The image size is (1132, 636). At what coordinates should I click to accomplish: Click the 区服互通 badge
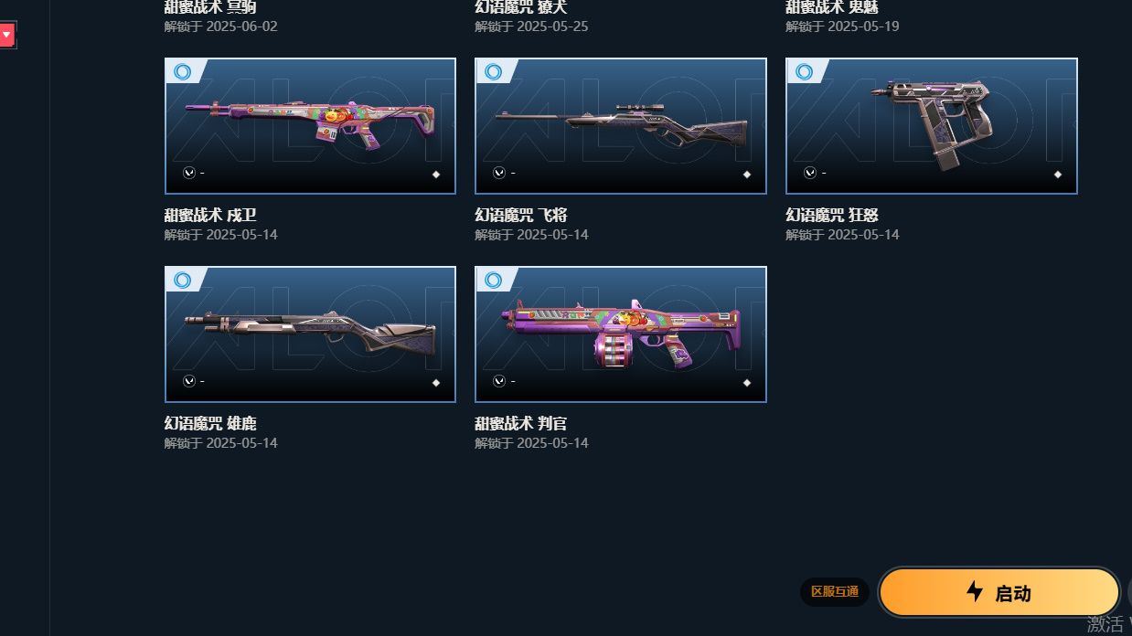pyautogui.click(x=835, y=592)
